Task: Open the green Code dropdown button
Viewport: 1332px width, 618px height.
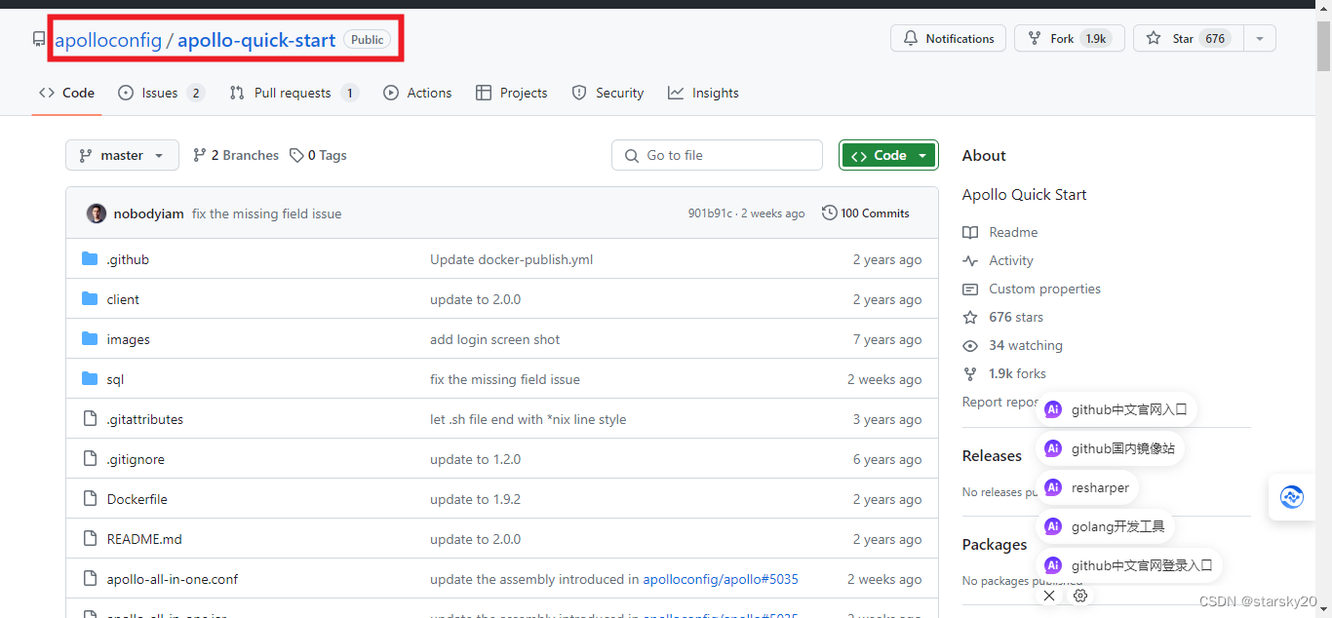Action: click(888, 155)
